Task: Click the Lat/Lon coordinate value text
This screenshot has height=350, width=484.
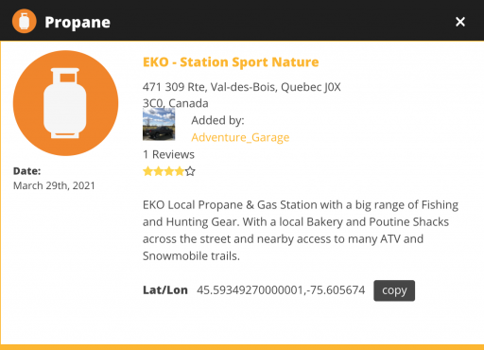Action: coord(281,290)
